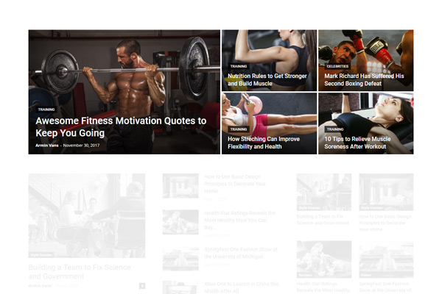The image size is (442, 294).
Task: Open How to Use Basic Design Principles link
Action: 235,184
